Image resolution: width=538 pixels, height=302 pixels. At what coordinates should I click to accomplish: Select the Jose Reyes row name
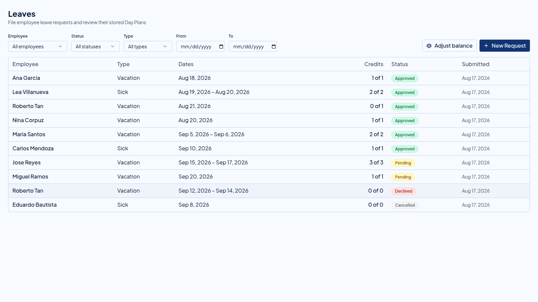click(26, 162)
